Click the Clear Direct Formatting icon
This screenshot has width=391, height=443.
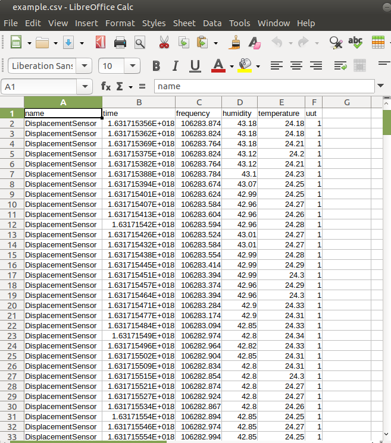click(255, 43)
